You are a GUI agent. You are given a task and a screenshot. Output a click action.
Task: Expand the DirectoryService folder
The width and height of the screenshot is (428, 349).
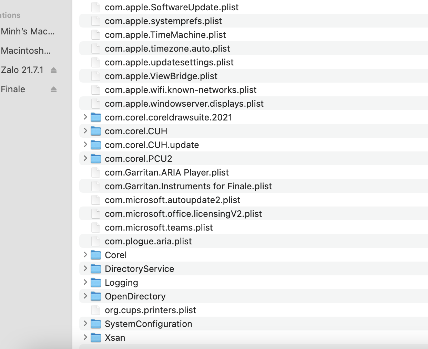point(85,268)
